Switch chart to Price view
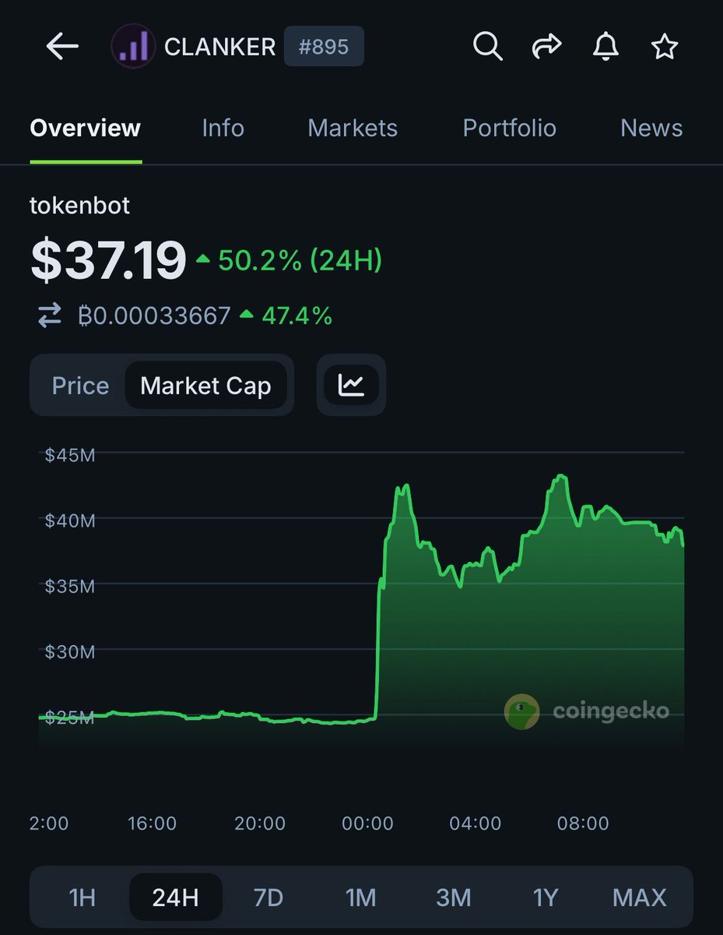This screenshot has height=935, width=723. 80,386
